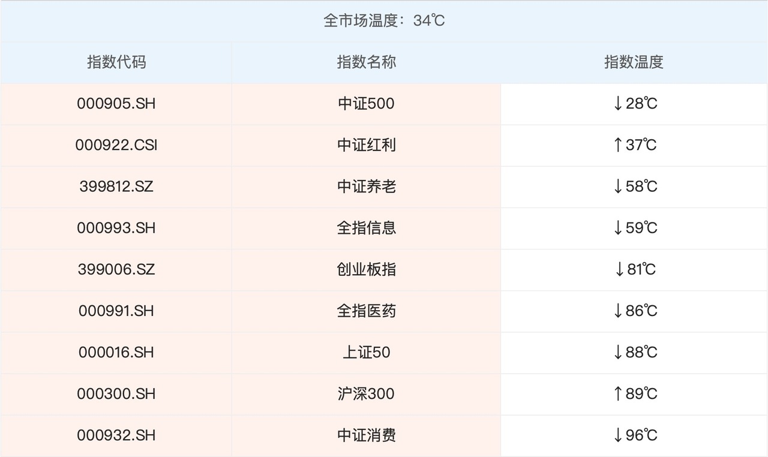Open the 沪深300 index row
Screen dimensions: 768x457
pos(366,393)
